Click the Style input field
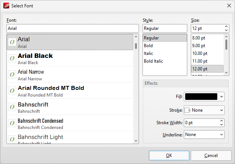This screenshot has height=164, width=235. click(165, 28)
